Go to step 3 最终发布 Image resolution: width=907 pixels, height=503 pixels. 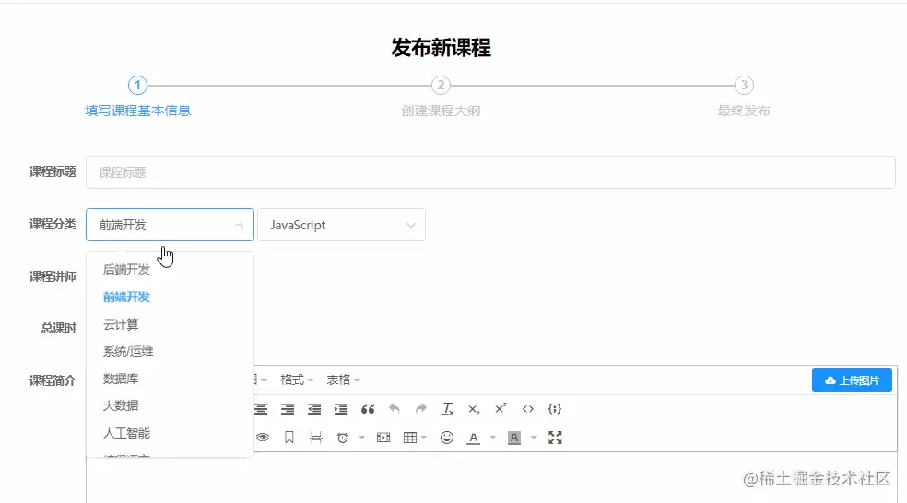(744, 97)
